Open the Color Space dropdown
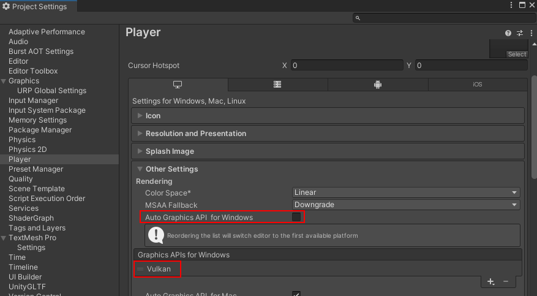This screenshot has width=537, height=296. point(406,192)
